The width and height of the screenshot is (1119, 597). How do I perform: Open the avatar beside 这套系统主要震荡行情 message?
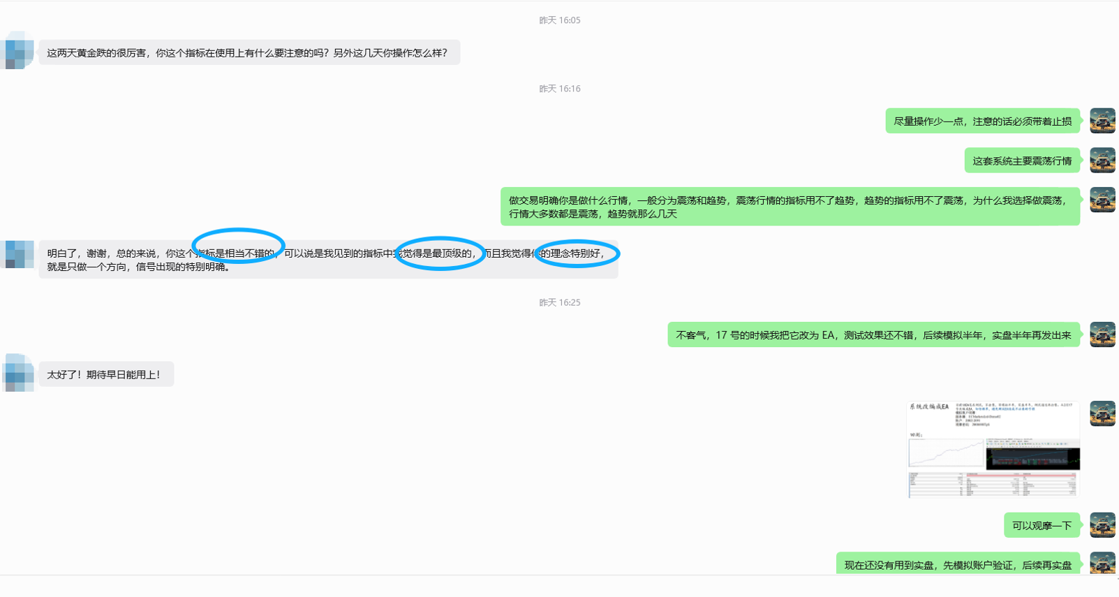(1102, 160)
